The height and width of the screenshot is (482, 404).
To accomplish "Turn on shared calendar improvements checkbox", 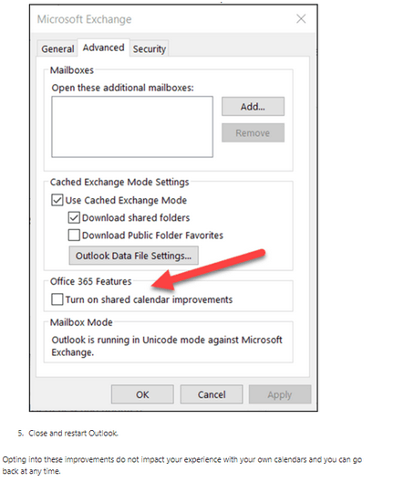I will coord(57,299).
